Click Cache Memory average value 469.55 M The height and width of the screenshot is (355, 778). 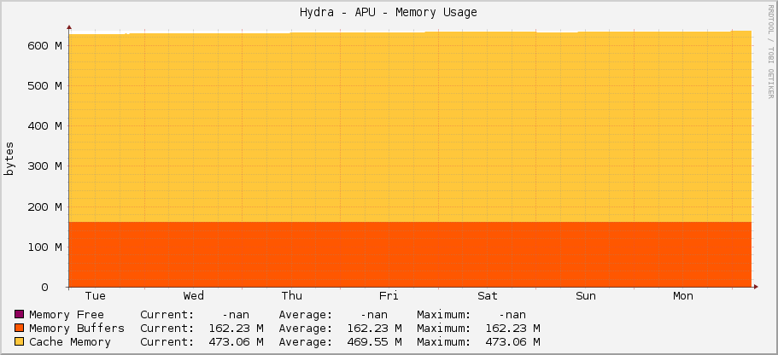click(x=374, y=341)
